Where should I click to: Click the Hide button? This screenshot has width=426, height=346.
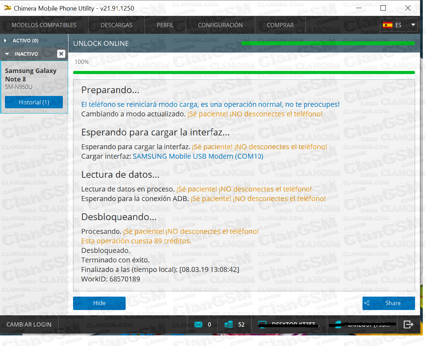(99, 303)
